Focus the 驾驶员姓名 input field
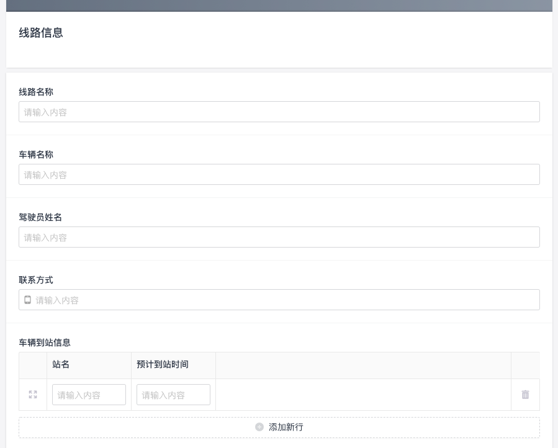Screen dimensions: 558x448 tap(279, 237)
